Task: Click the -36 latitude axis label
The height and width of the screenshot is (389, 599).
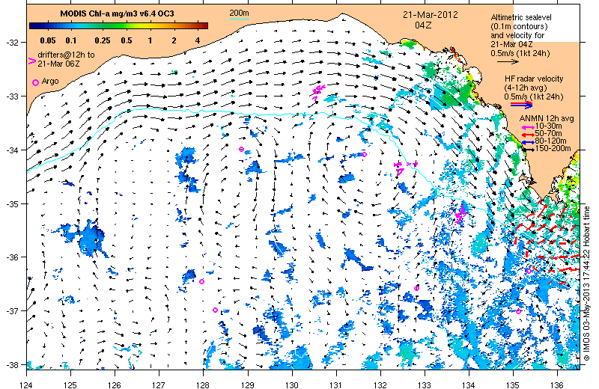Action: 13,257
